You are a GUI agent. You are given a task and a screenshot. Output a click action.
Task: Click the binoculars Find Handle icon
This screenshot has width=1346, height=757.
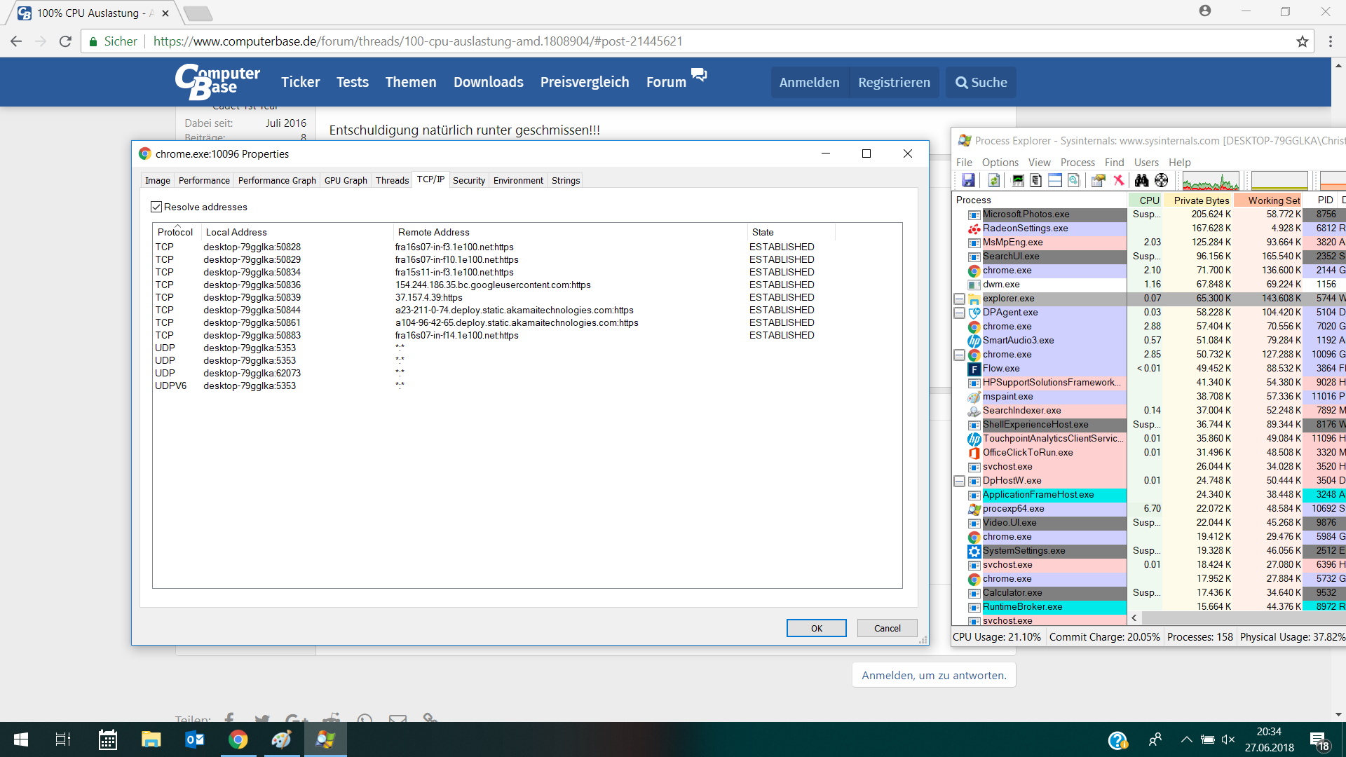[1142, 181]
